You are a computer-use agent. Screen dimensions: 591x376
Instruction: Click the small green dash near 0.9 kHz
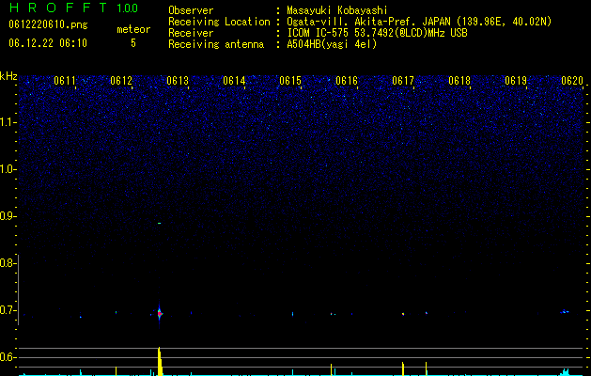tap(160, 224)
